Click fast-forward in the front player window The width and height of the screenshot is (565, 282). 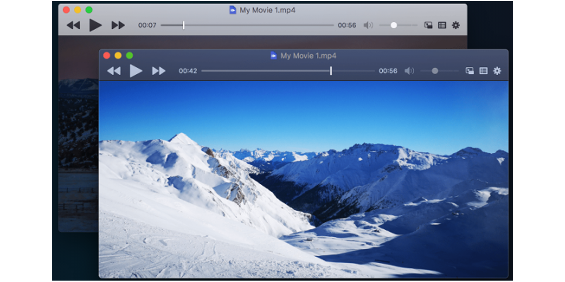coord(159,71)
